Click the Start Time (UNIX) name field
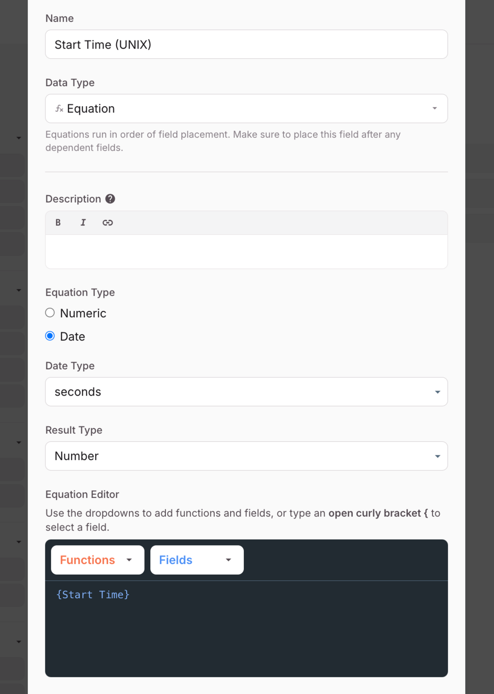 pos(247,44)
